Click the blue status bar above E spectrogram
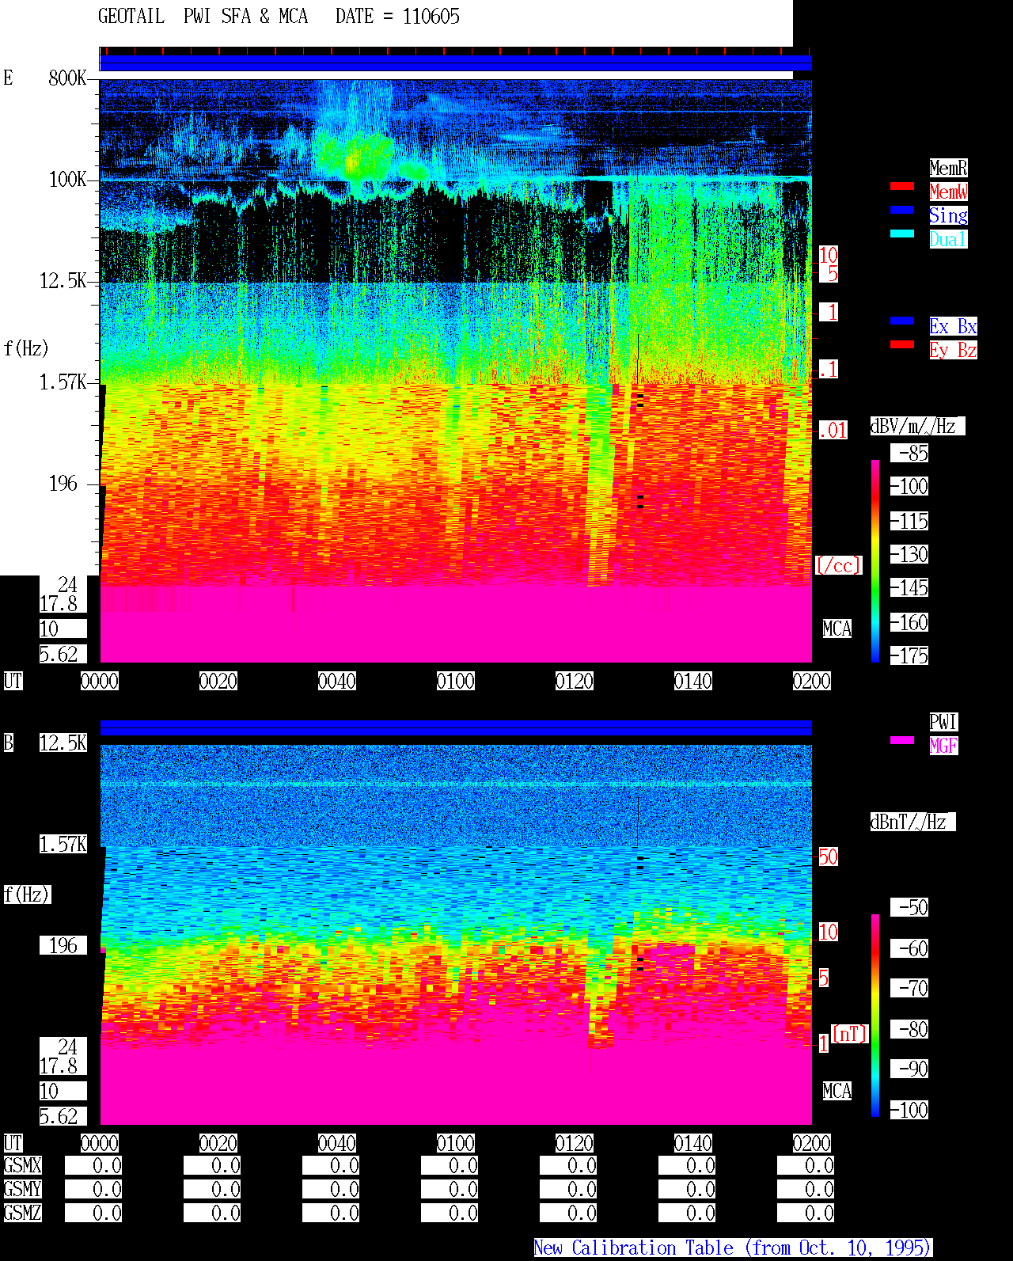This screenshot has width=1013, height=1261. (456, 63)
